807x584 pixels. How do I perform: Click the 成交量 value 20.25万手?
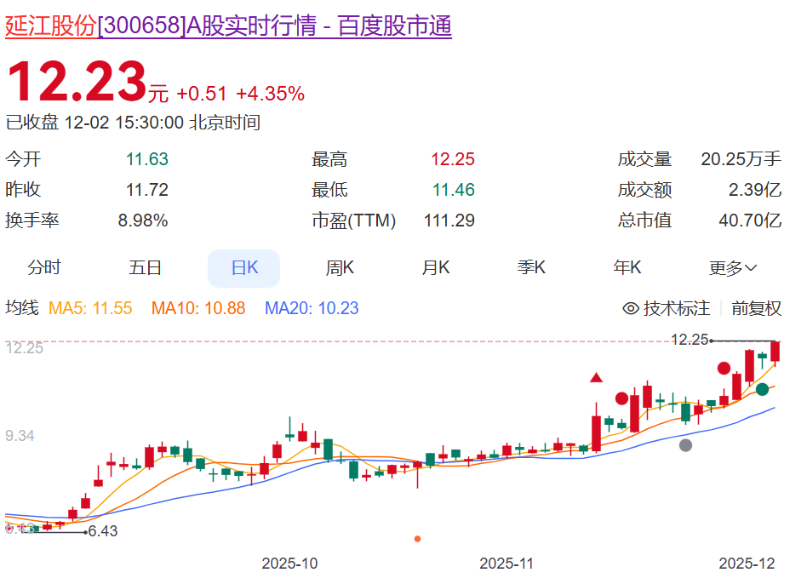[741, 159]
